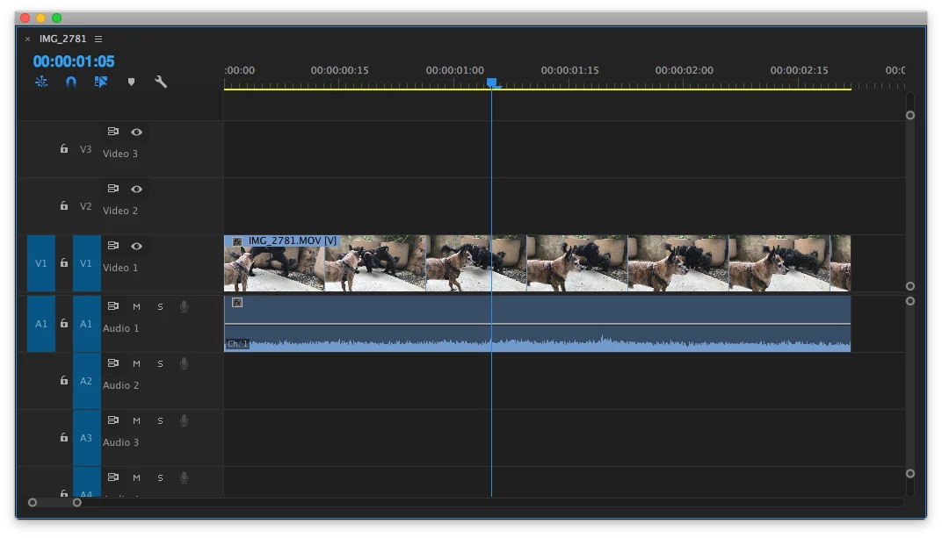Image resolution: width=942 pixels, height=538 pixels.
Task: Click the Ch. 1 channel label
Action: [237, 344]
